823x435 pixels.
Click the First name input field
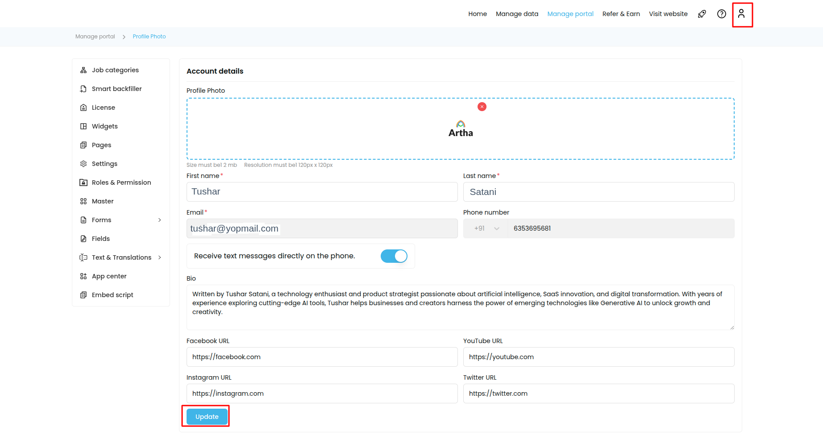322,192
